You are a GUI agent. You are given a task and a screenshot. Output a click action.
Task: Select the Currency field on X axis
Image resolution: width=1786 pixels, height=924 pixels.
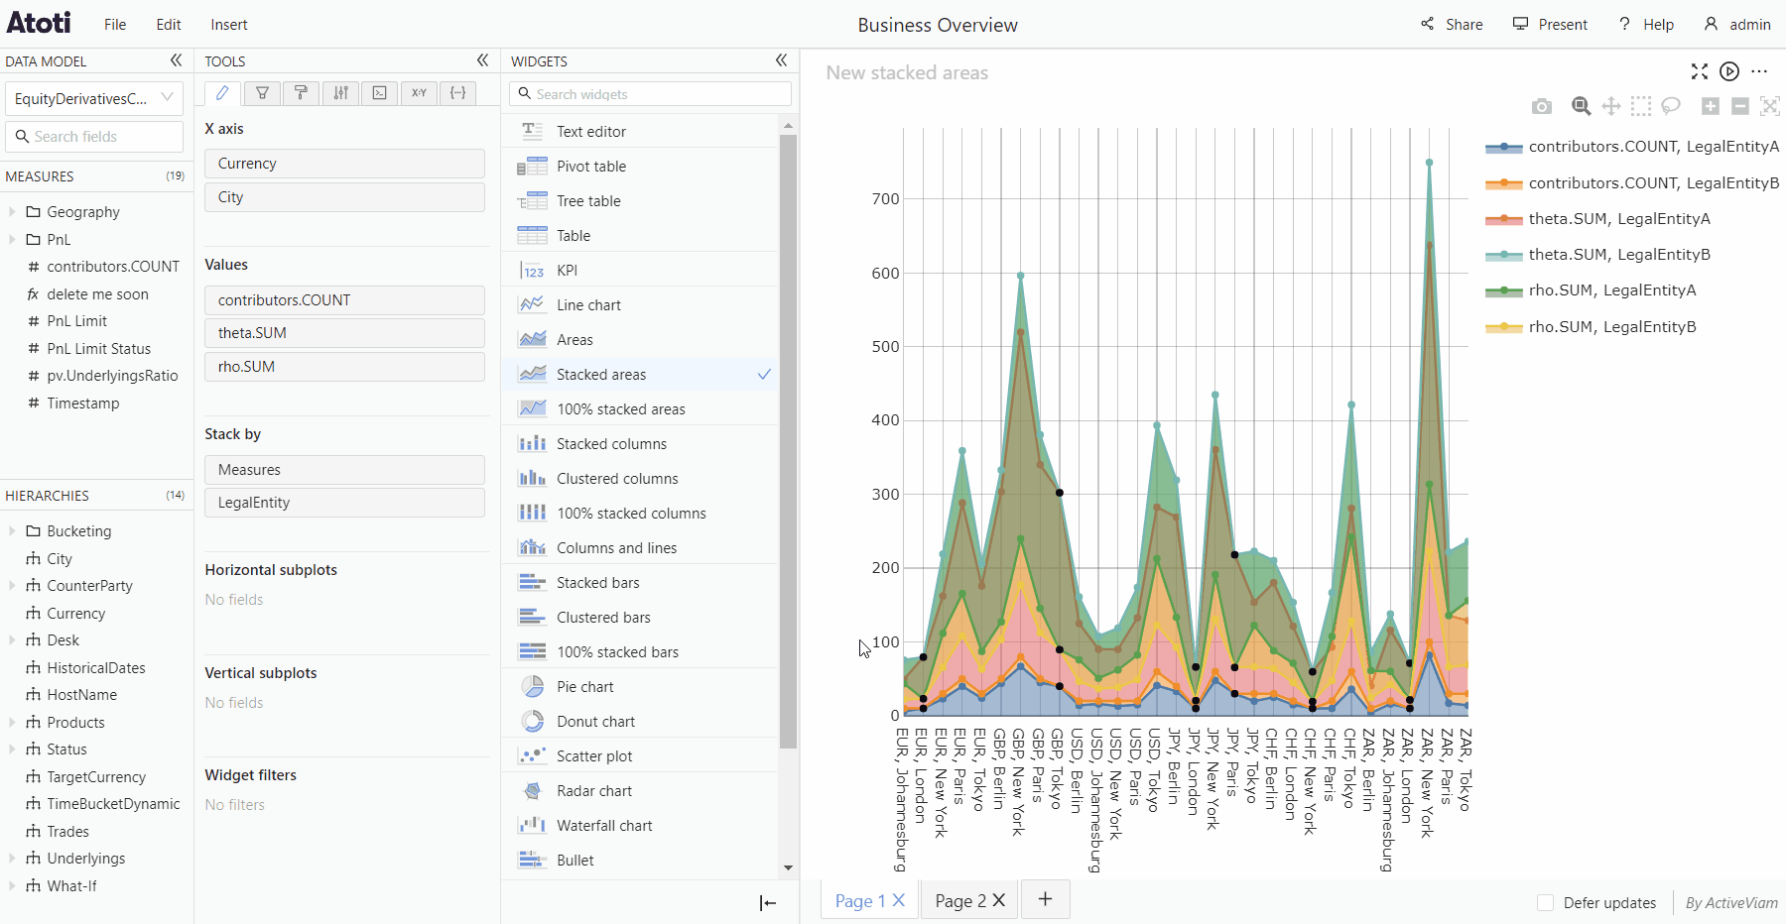[344, 164]
